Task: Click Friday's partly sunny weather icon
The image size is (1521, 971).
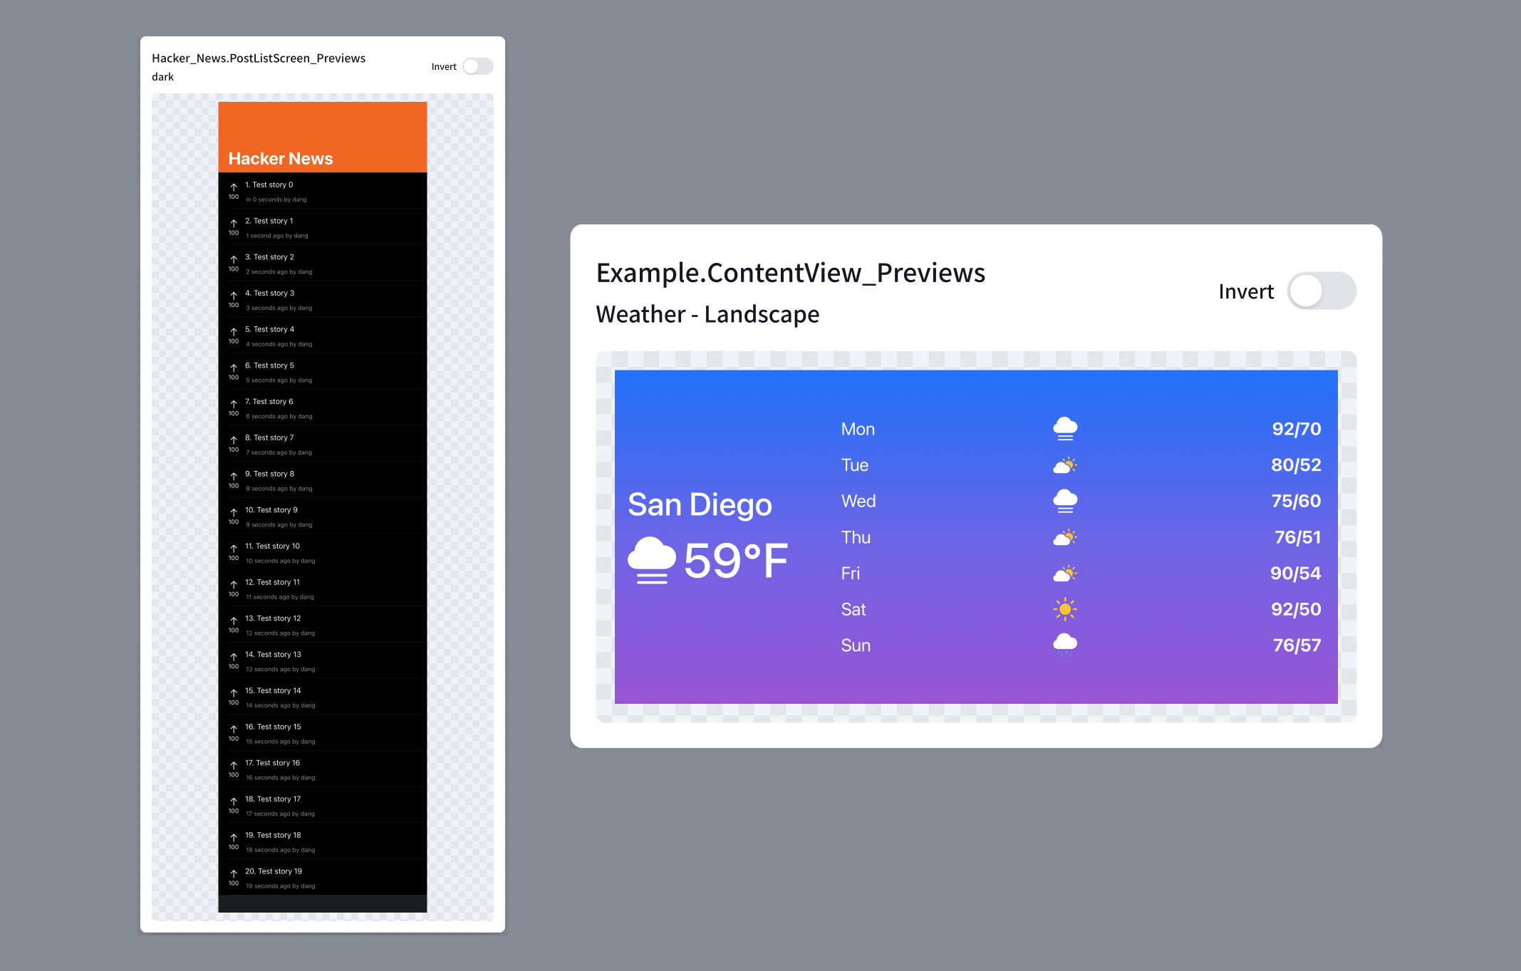Action: (x=1064, y=573)
